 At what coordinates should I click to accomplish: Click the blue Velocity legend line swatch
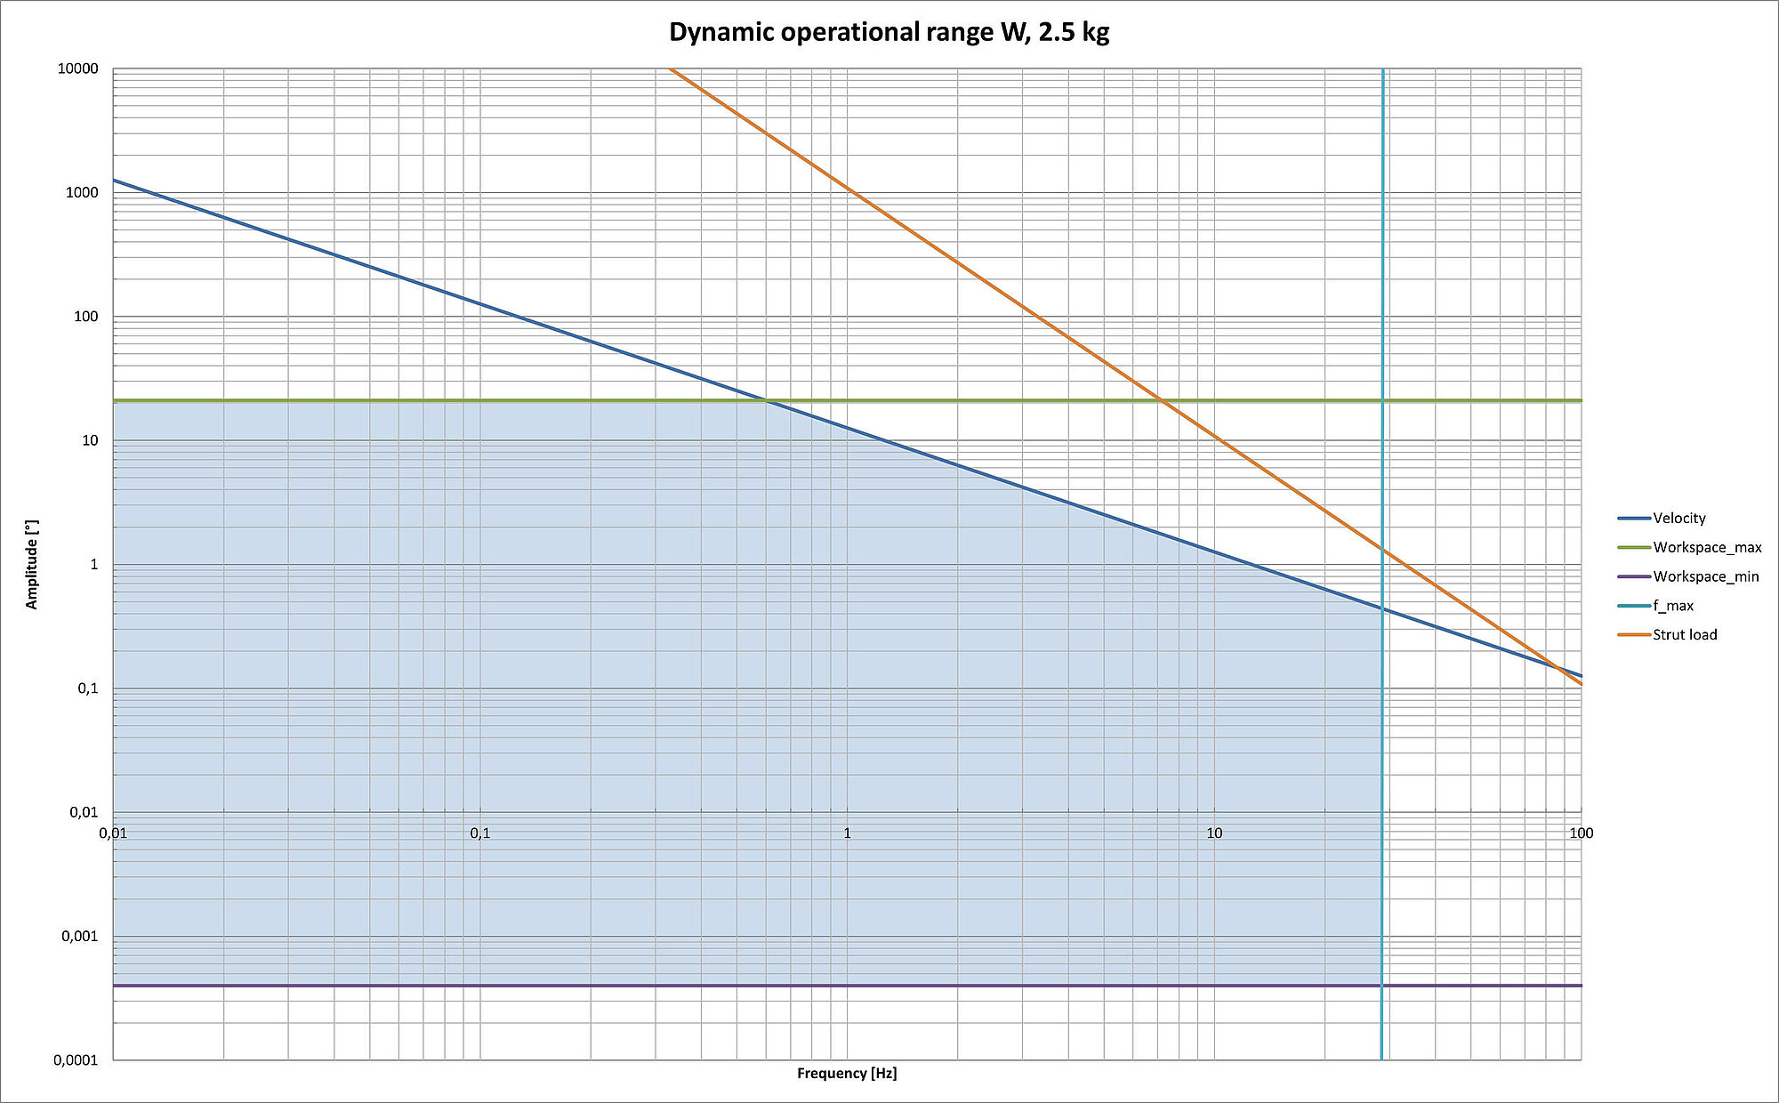1634,519
